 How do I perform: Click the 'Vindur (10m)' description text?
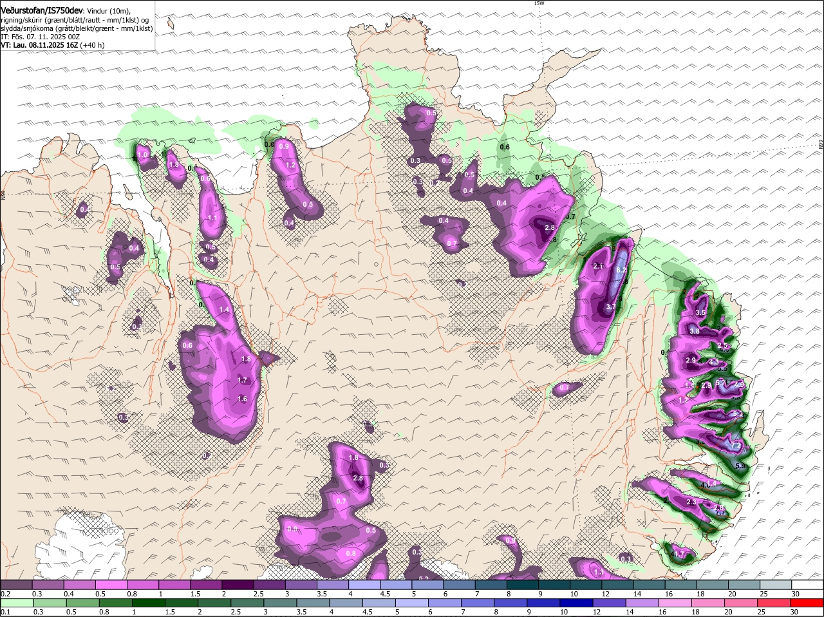[x=109, y=12]
